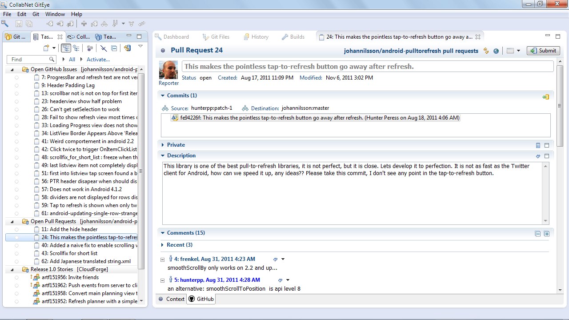
Task: Focus the Find field in task list
Action: pyautogui.click(x=31, y=59)
